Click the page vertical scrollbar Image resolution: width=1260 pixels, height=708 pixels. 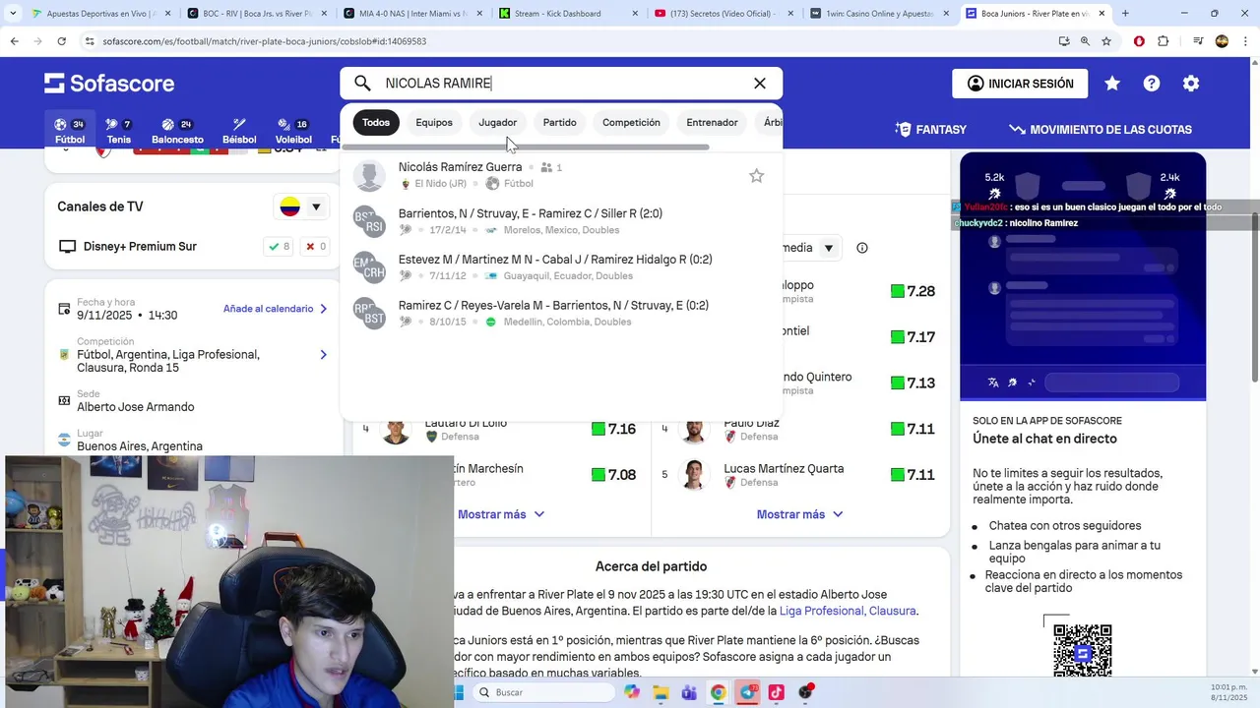pos(1254,295)
